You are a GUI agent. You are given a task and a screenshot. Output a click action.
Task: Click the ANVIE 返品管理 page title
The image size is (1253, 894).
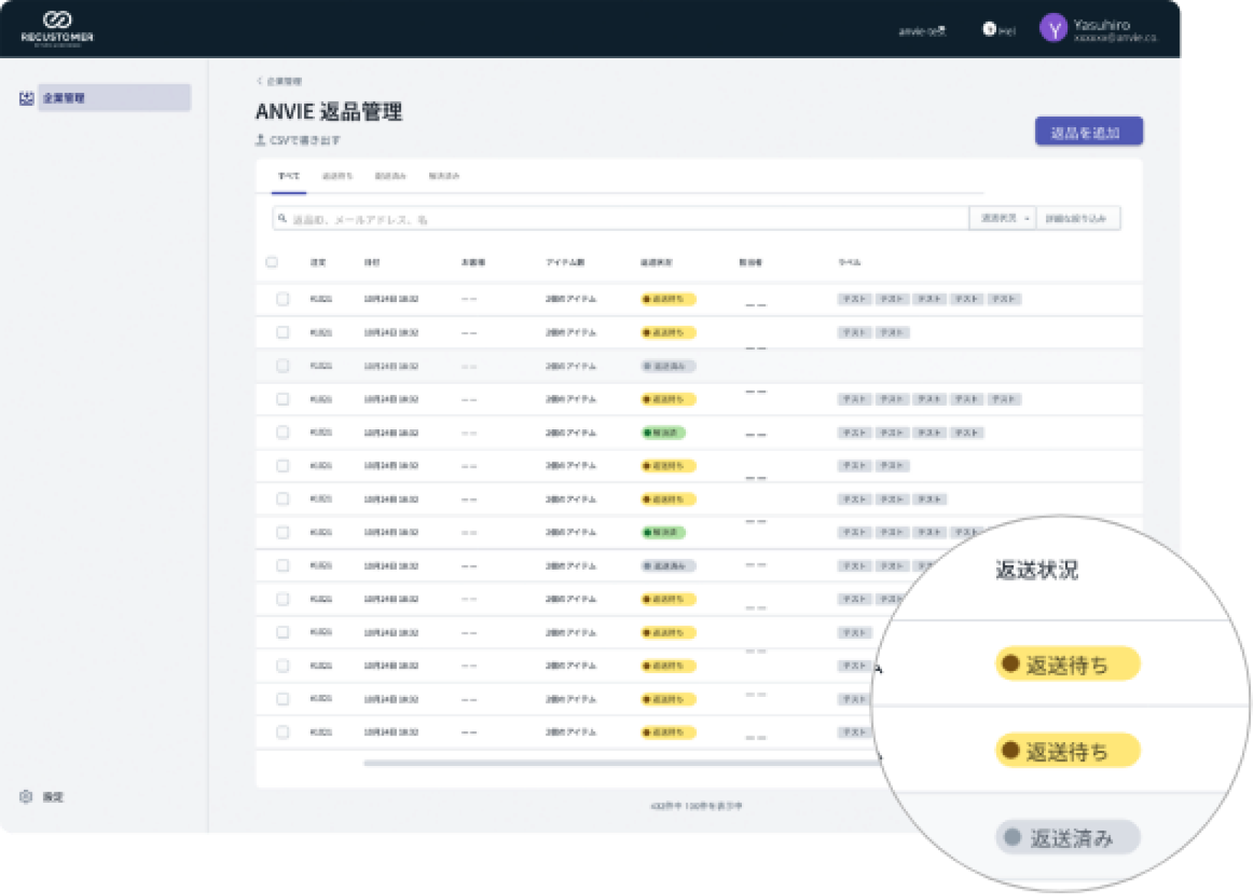329,112
